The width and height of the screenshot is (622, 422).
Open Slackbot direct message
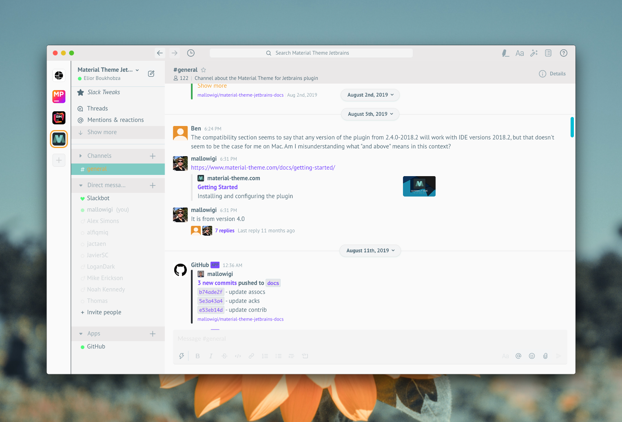pyautogui.click(x=118, y=198)
